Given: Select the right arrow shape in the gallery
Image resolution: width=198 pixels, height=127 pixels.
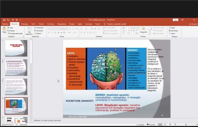Looking at the screenshot, I should [x=131, y=30].
